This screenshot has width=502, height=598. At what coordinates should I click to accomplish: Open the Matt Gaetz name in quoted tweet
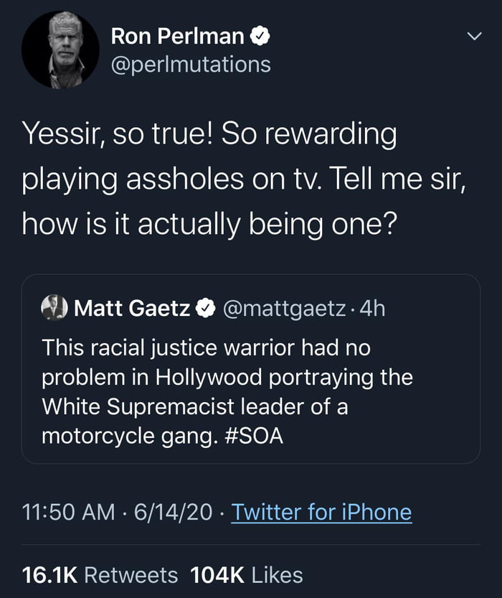pyautogui.click(x=132, y=309)
